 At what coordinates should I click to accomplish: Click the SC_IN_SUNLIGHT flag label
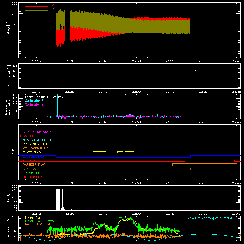(35, 144)
